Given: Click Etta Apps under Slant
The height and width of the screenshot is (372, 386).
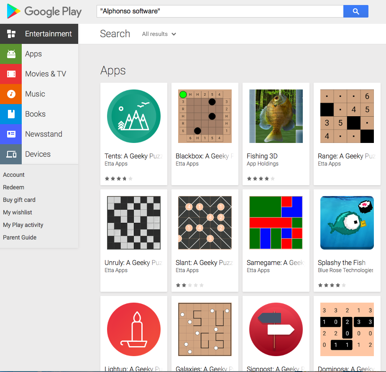Looking at the screenshot, I should [187, 270].
